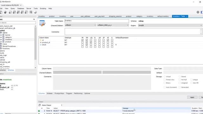The width and height of the screenshot is (203, 114).
Task: Expand the category table node
Action: (x=1, y=37)
